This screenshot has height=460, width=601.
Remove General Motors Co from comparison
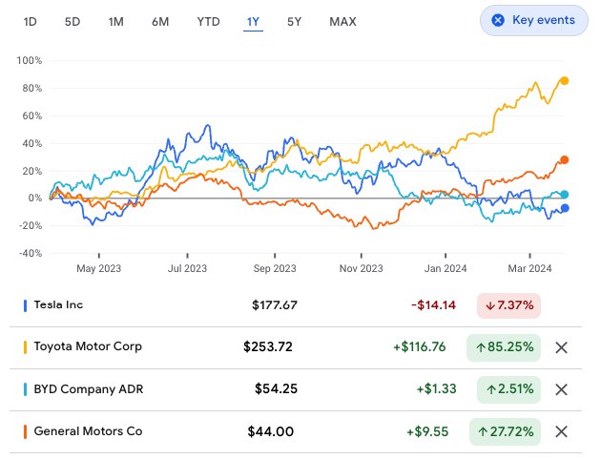[561, 431]
